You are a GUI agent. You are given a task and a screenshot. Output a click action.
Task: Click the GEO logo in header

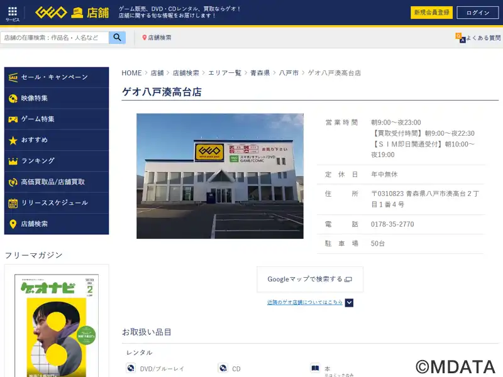51,13
